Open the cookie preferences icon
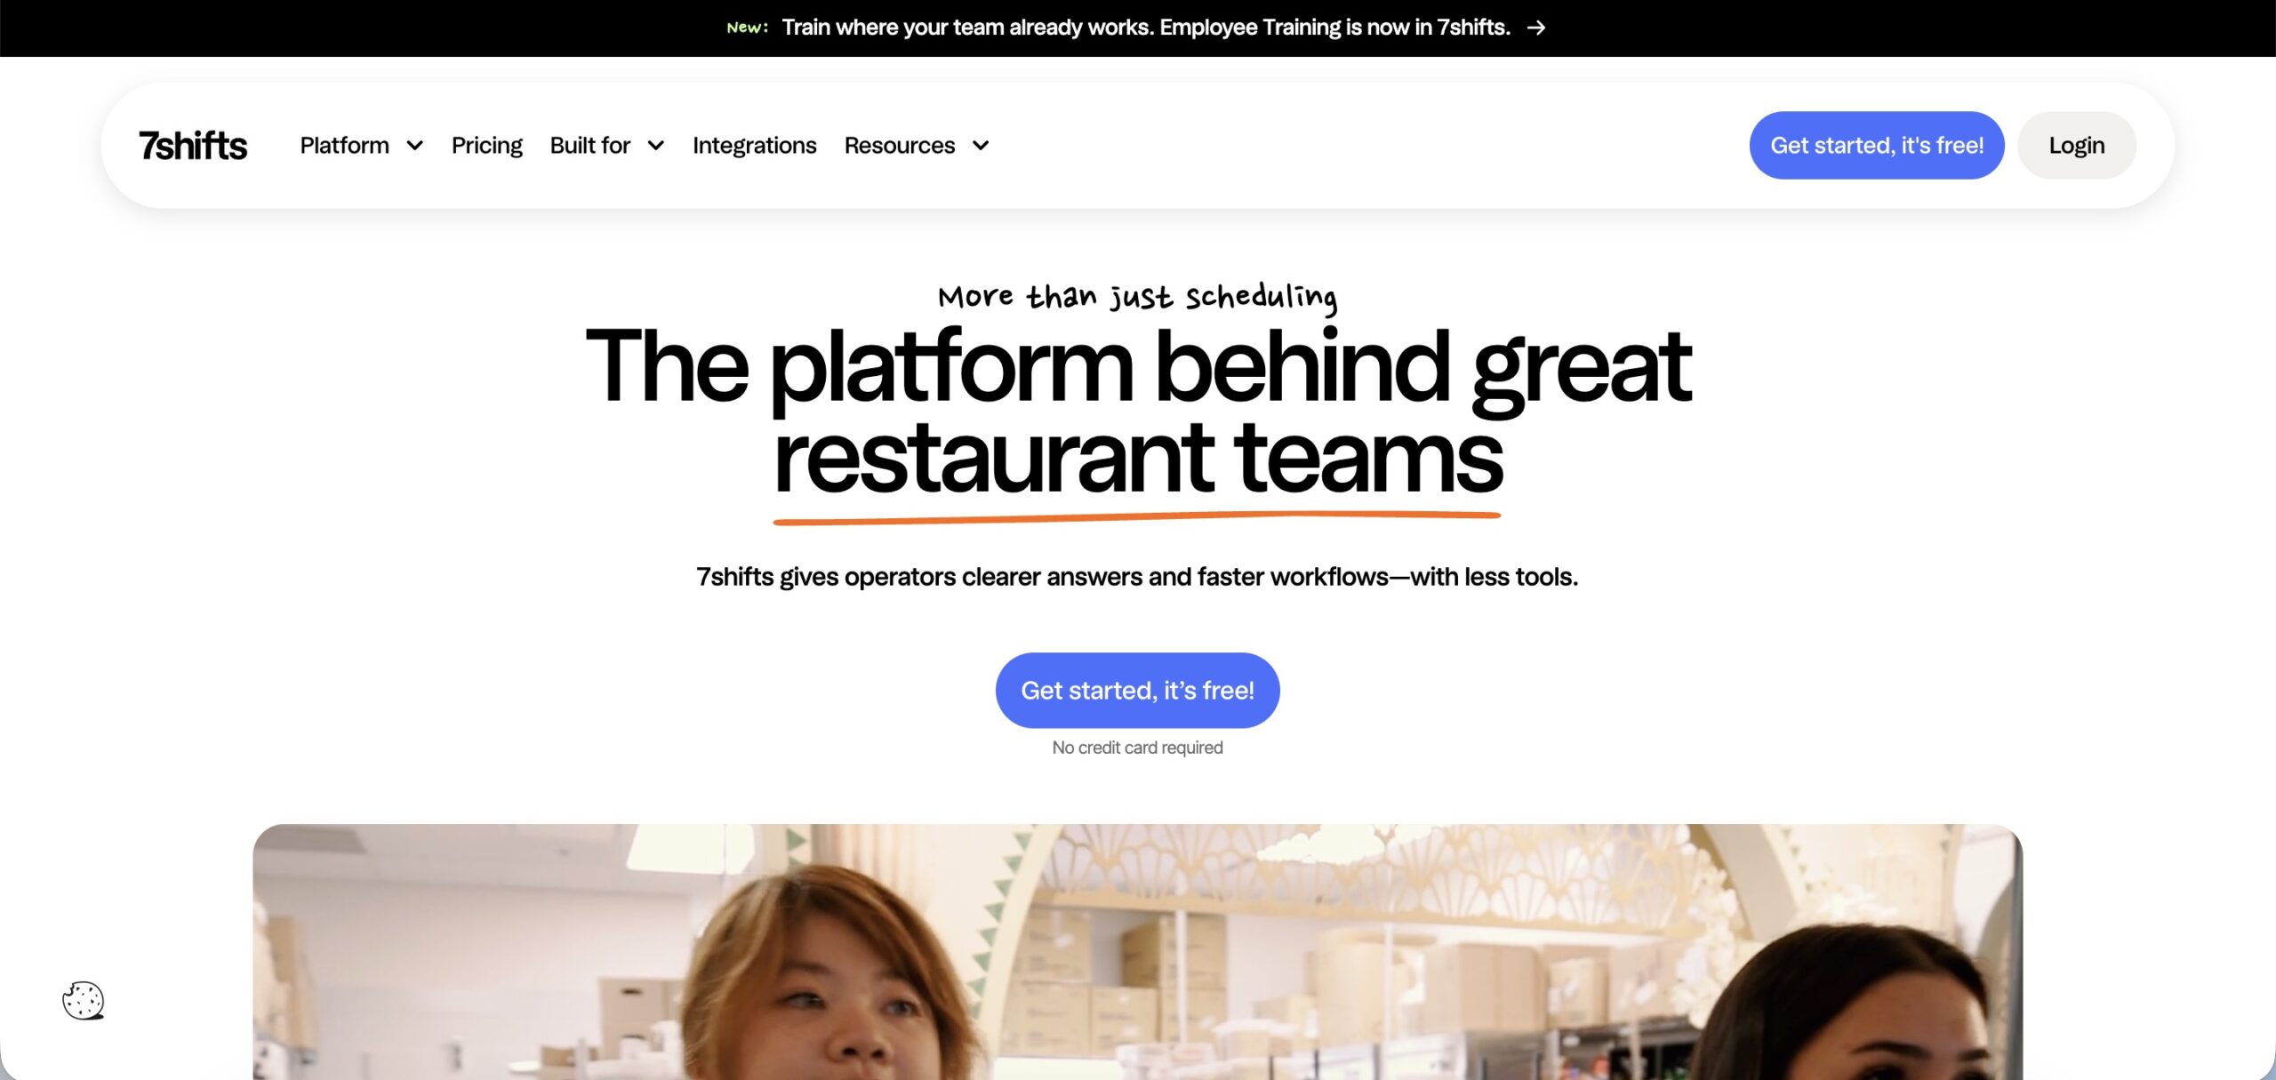The height and width of the screenshot is (1080, 2276). pos(84,1000)
